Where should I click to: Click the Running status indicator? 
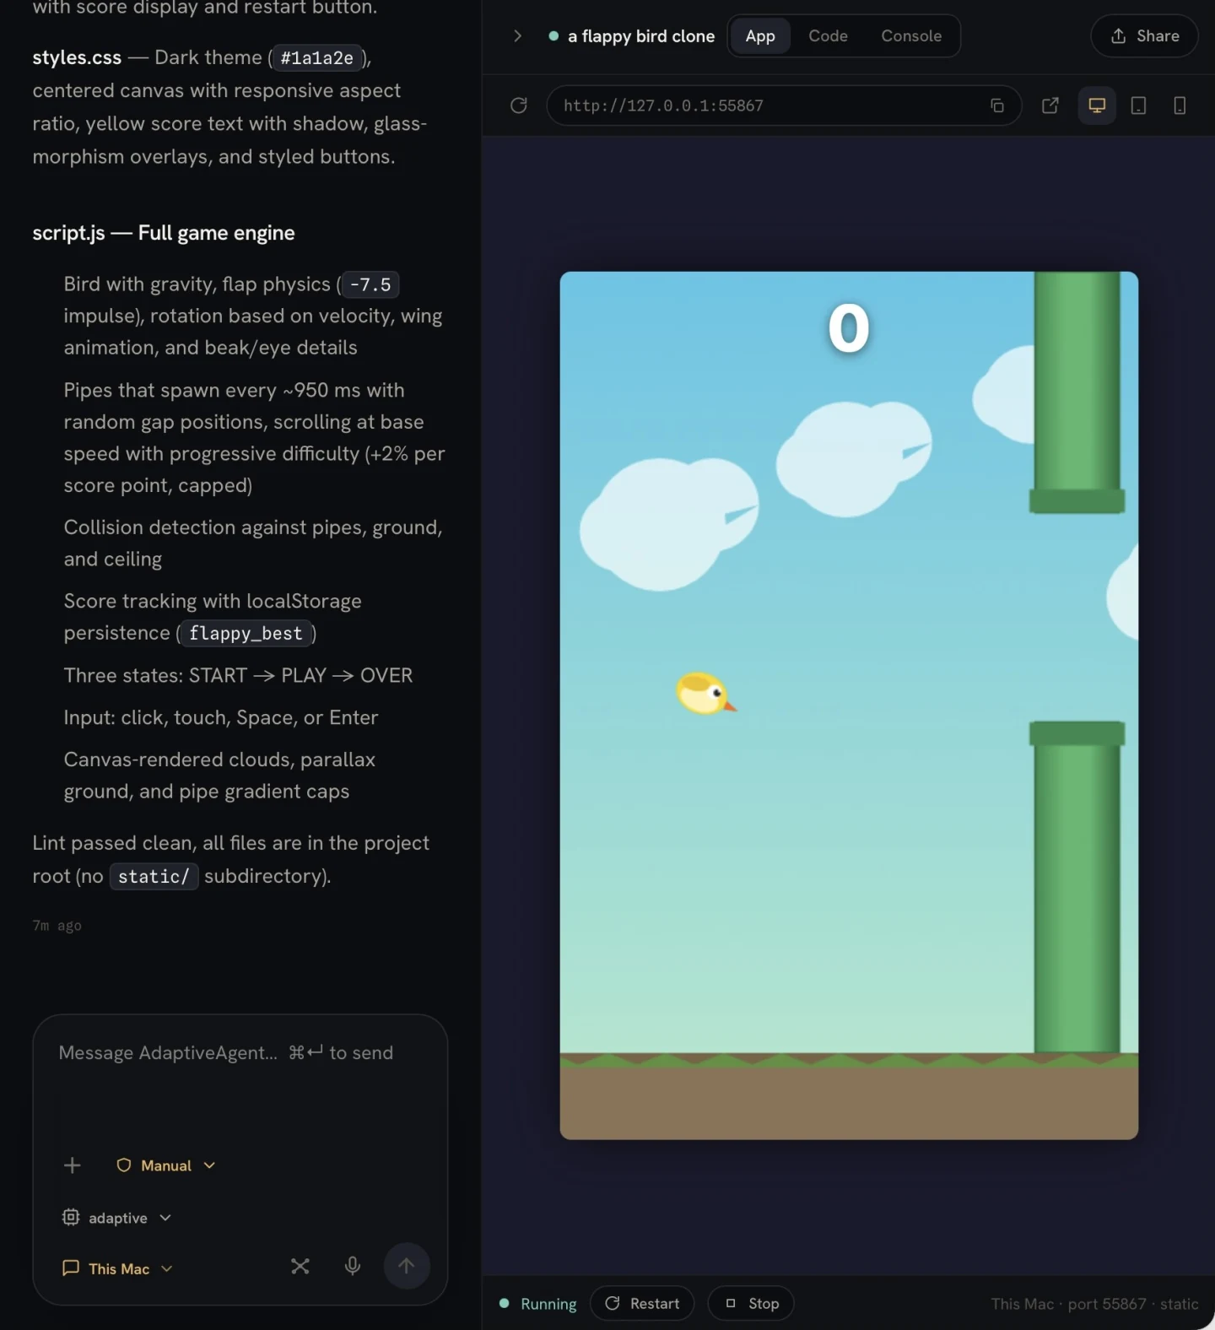pos(538,1304)
